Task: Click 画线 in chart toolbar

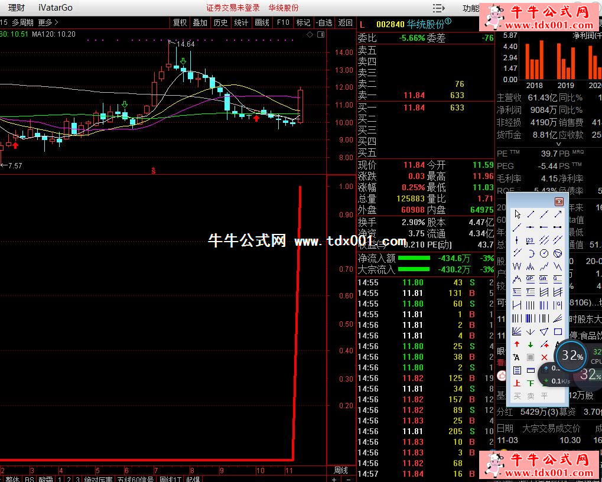Action: point(262,22)
